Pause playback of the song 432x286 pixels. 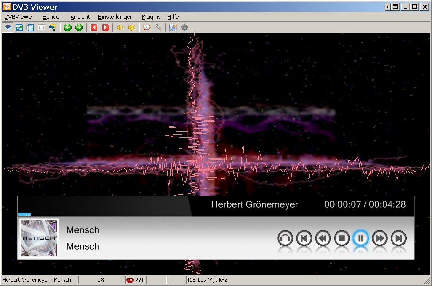pos(360,238)
